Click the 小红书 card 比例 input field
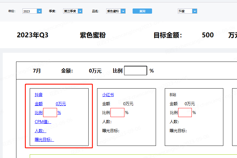The height and width of the screenshot is (158, 237). point(117,113)
